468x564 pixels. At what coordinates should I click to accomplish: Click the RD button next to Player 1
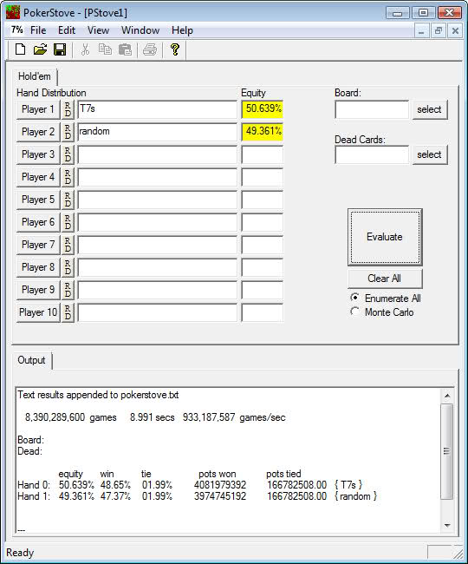[x=68, y=109]
